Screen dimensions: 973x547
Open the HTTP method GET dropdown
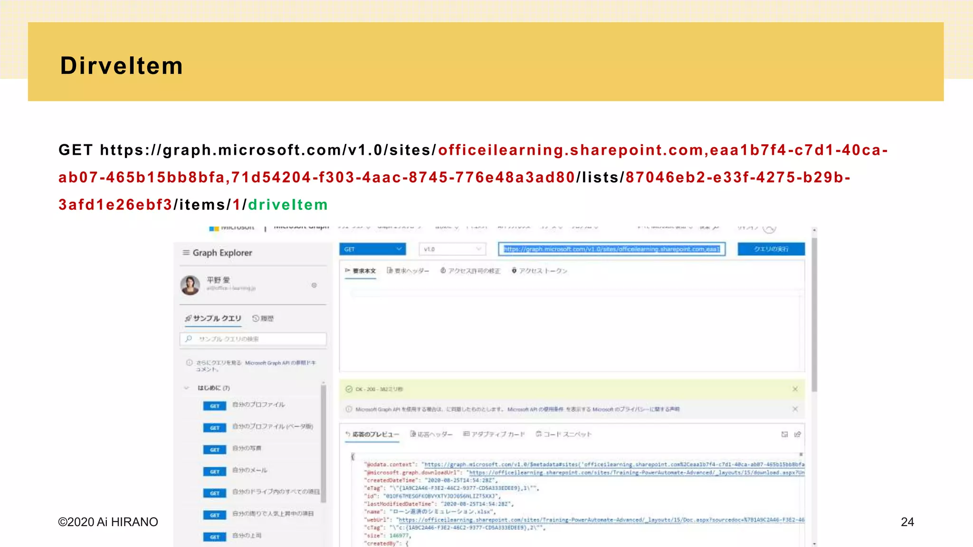(x=372, y=249)
